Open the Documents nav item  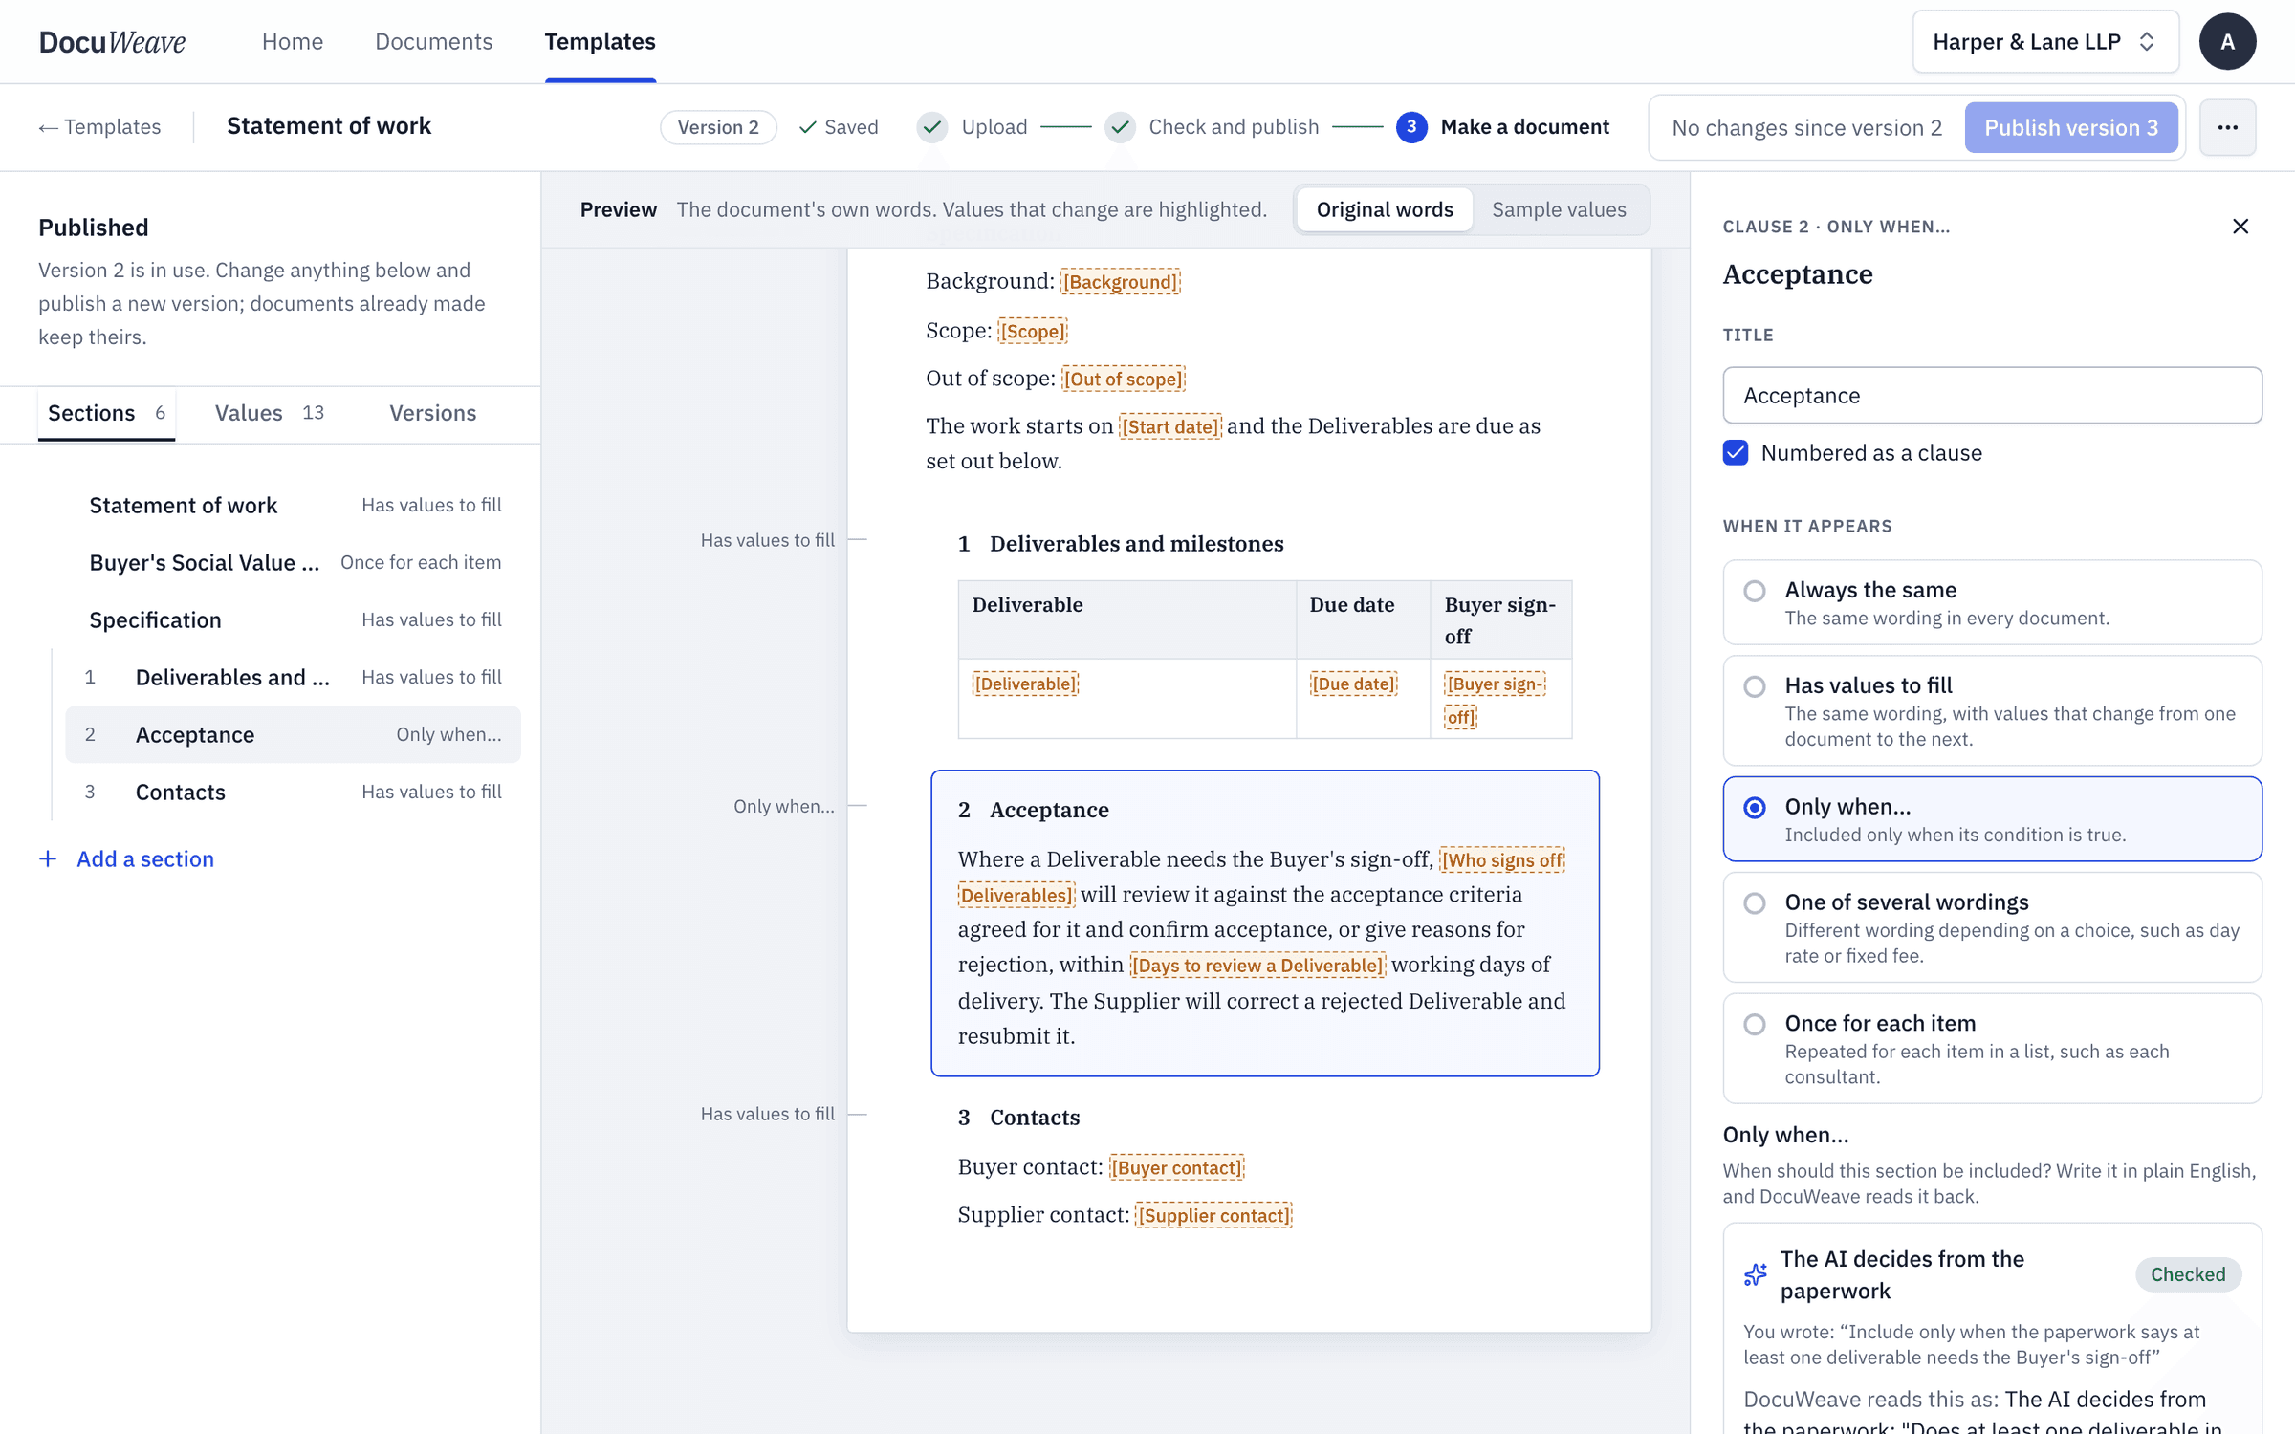(433, 42)
